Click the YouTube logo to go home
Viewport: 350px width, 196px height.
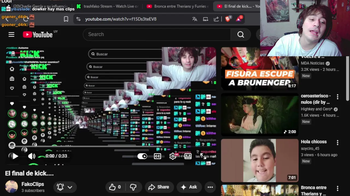(x=38, y=35)
